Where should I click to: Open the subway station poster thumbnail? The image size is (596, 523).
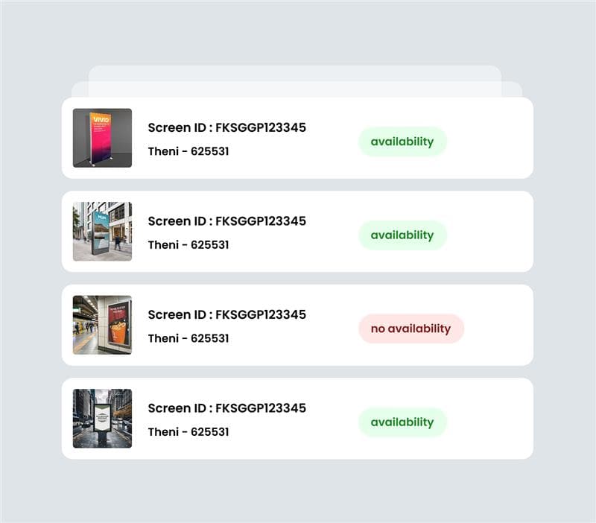[102, 325]
